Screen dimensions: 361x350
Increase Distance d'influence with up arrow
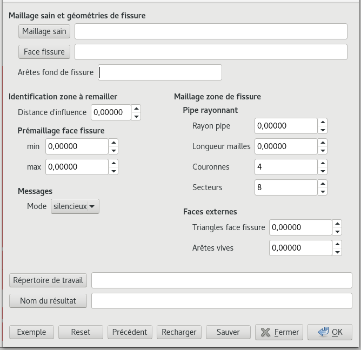tap(136, 109)
